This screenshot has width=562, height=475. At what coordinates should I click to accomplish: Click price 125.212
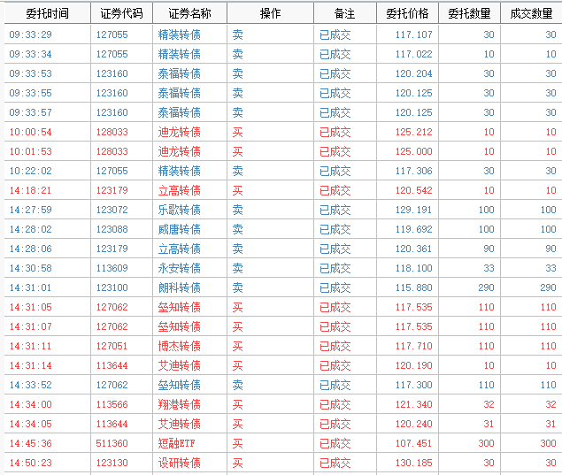click(414, 132)
